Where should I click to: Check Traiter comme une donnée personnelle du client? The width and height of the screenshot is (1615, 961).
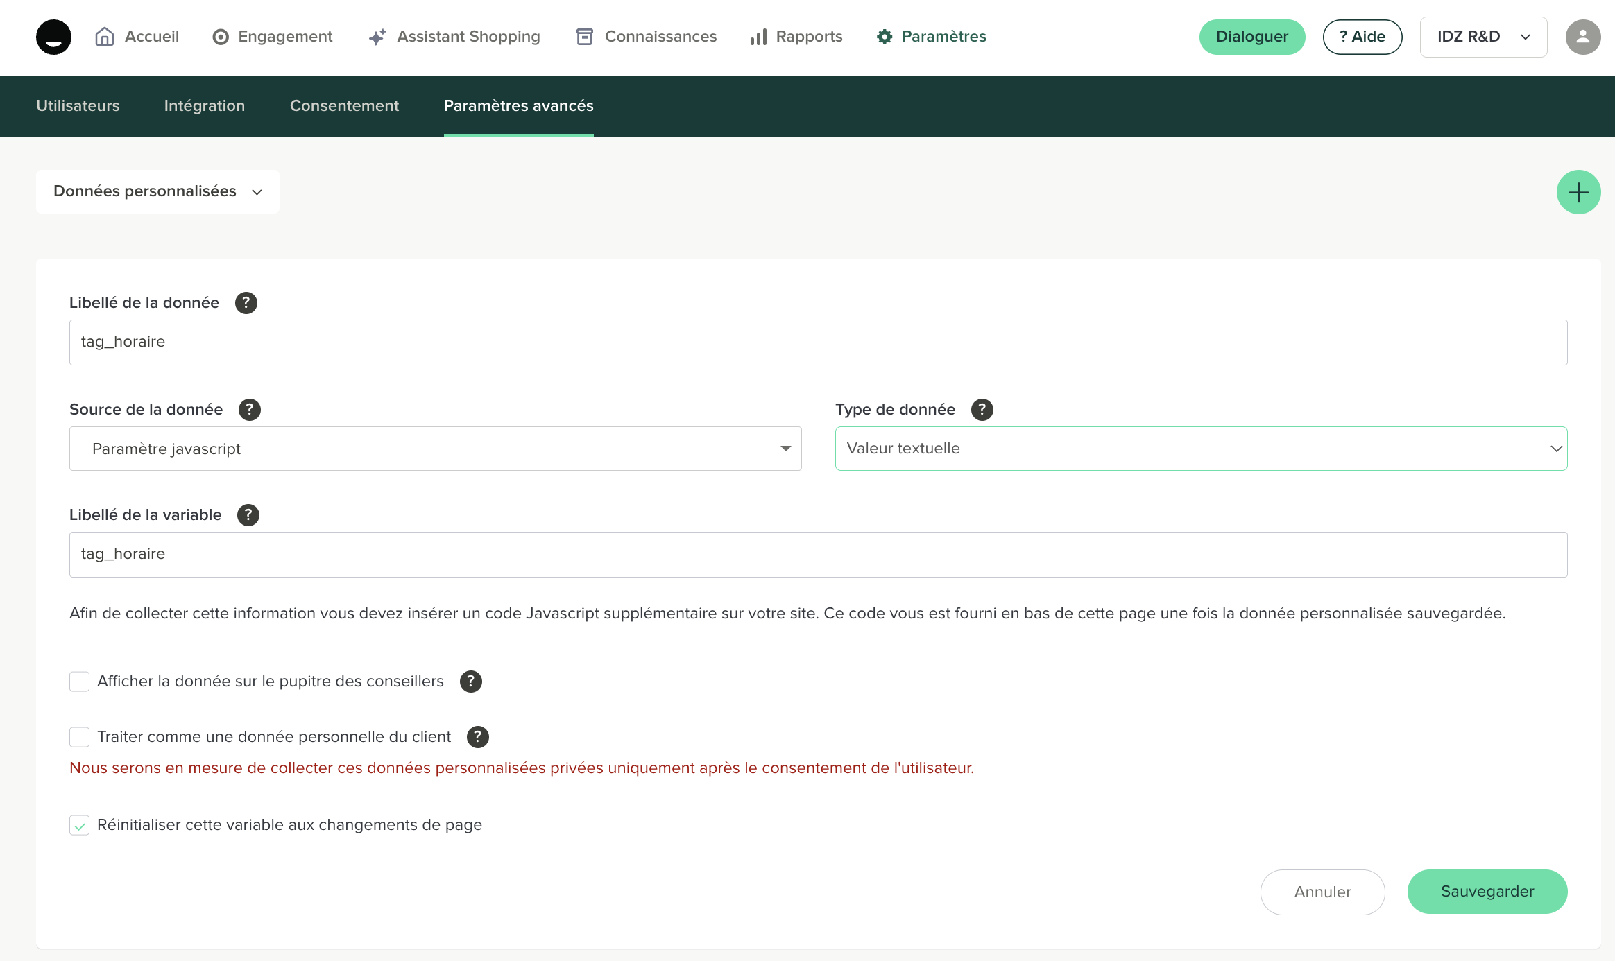(80, 737)
